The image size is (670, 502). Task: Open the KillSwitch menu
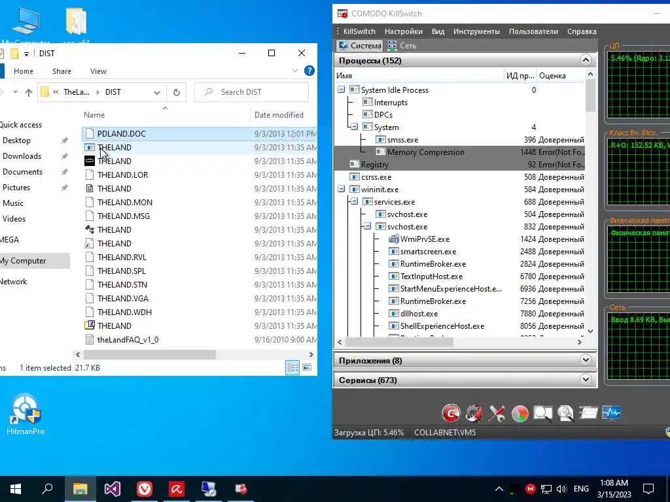click(x=359, y=31)
